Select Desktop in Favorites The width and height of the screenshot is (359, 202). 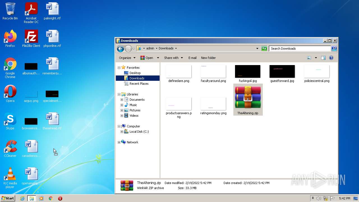[x=135, y=73]
